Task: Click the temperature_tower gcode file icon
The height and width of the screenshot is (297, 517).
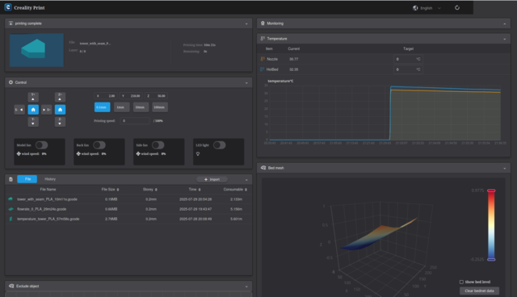Action: [x=11, y=219]
